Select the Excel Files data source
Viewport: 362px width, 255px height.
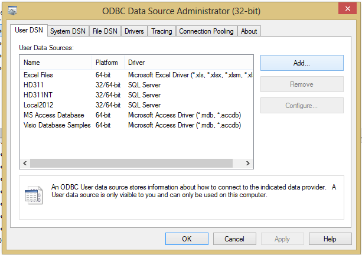click(x=38, y=75)
